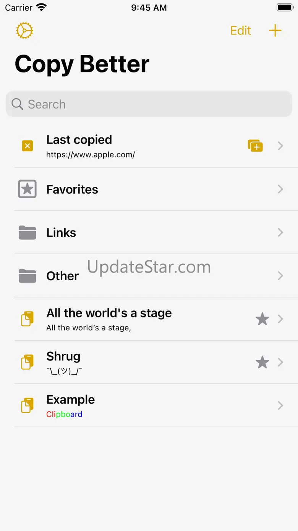Tap the Links folder icon
298x531 pixels.
pyautogui.click(x=27, y=232)
